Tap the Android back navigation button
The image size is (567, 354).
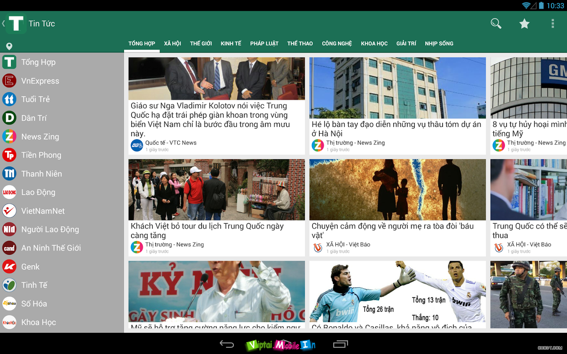tap(227, 344)
